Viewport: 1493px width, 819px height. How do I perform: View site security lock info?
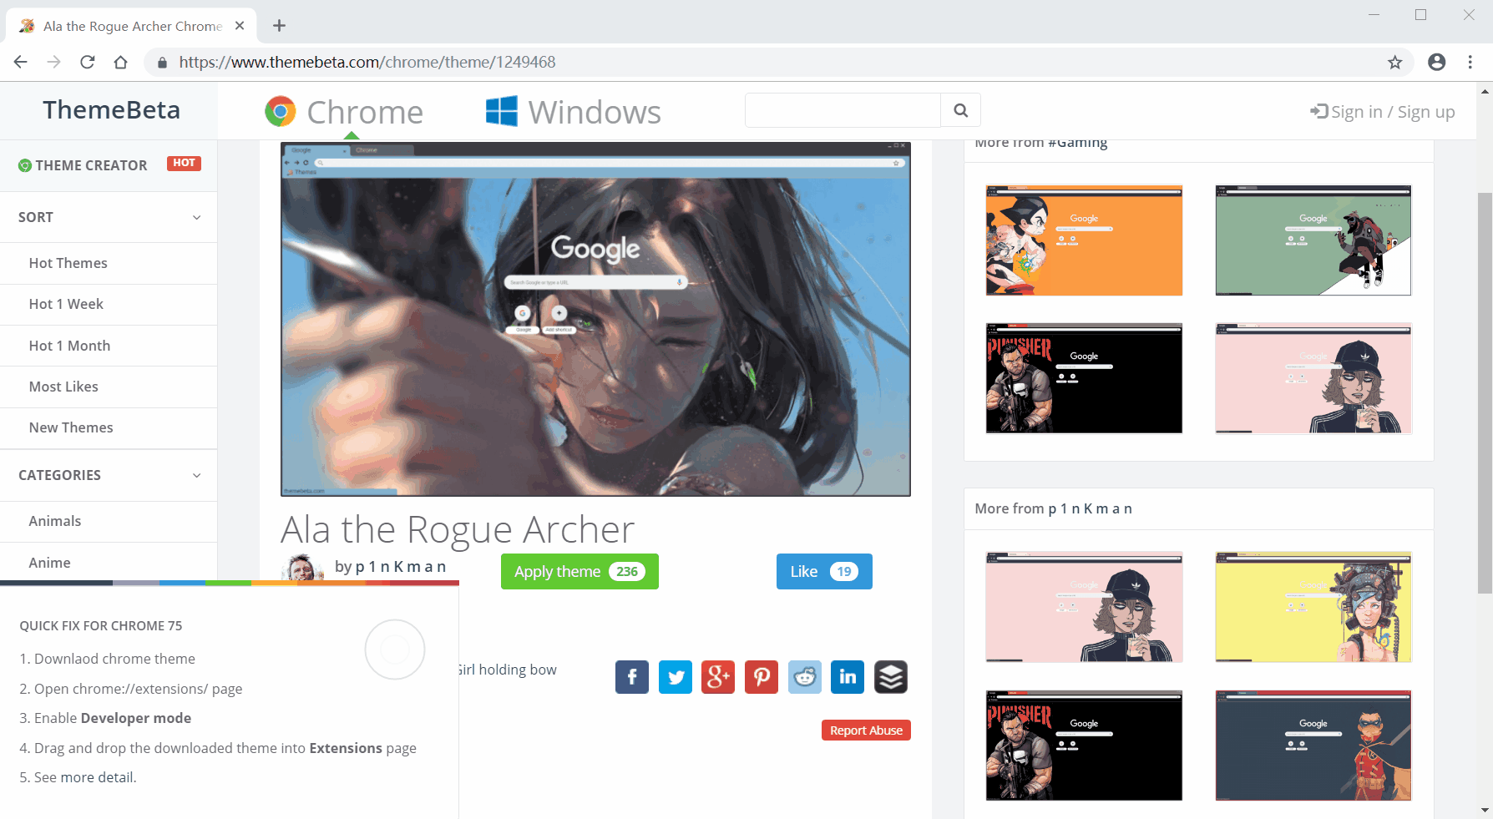coord(163,62)
